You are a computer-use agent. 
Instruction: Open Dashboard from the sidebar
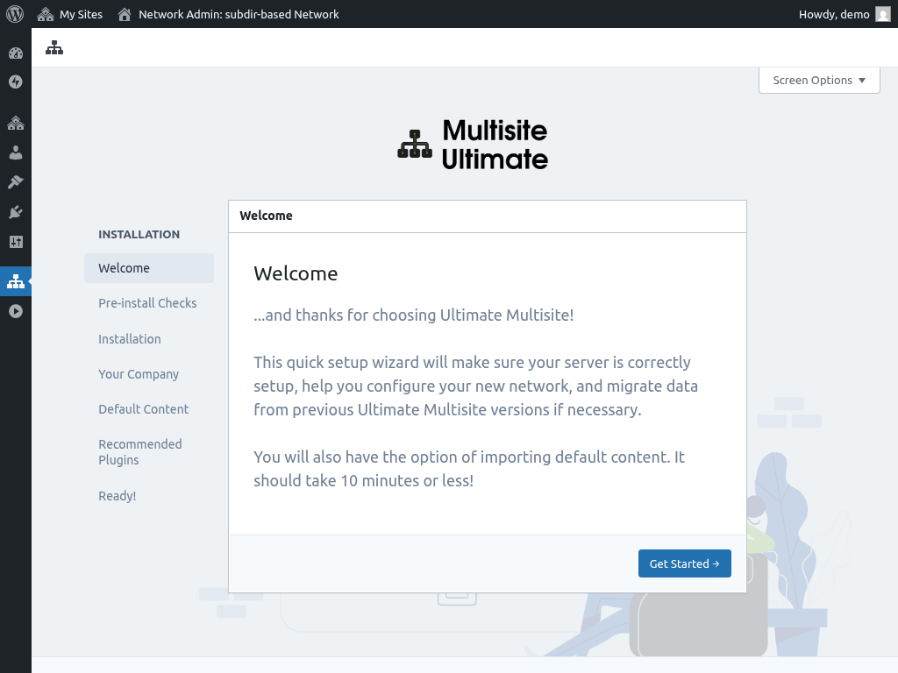[x=16, y=53]
